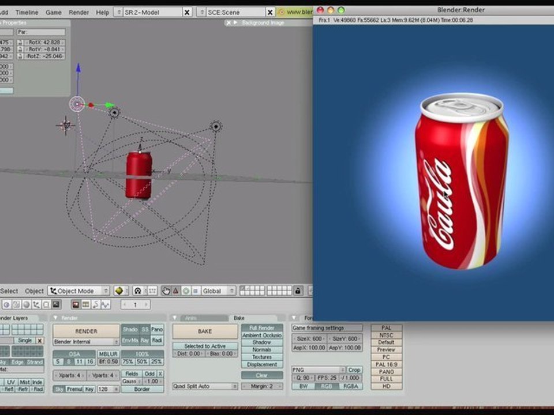Open the Logic context button in buttons header
The width and height of the screenshot is (554, 415).
[6, 304]
